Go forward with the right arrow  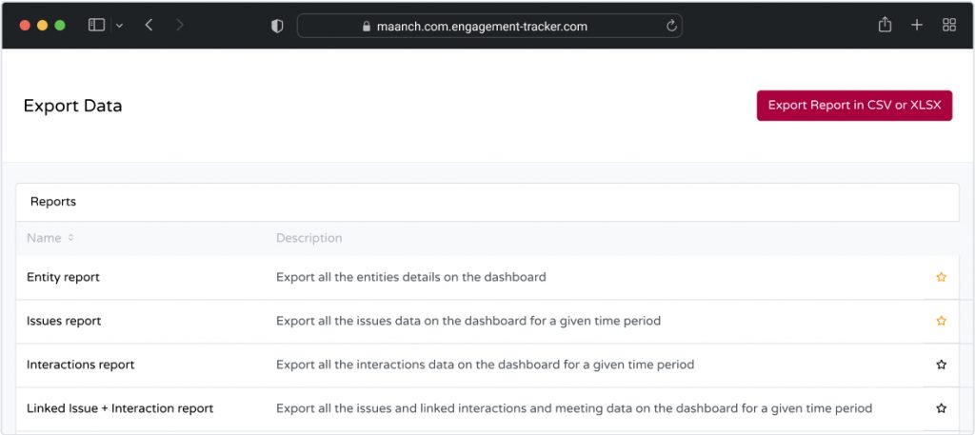pyautogui.click(x=180, y=25)
